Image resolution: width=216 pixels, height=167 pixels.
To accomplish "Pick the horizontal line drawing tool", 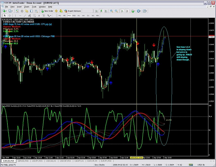I will click(20, 16).
